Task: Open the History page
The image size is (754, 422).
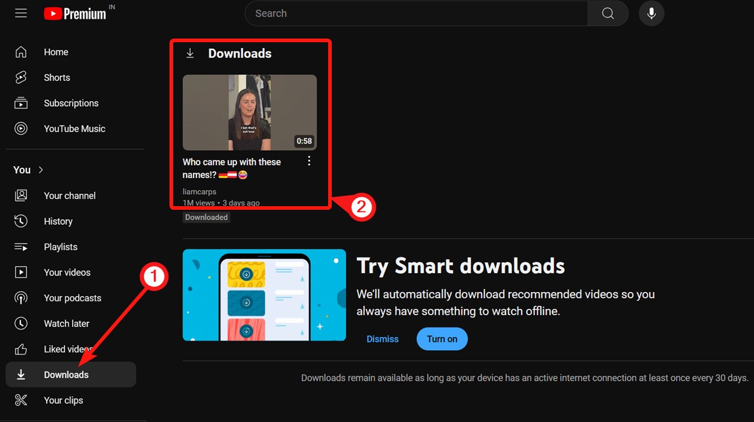Action: coord(58,221)
